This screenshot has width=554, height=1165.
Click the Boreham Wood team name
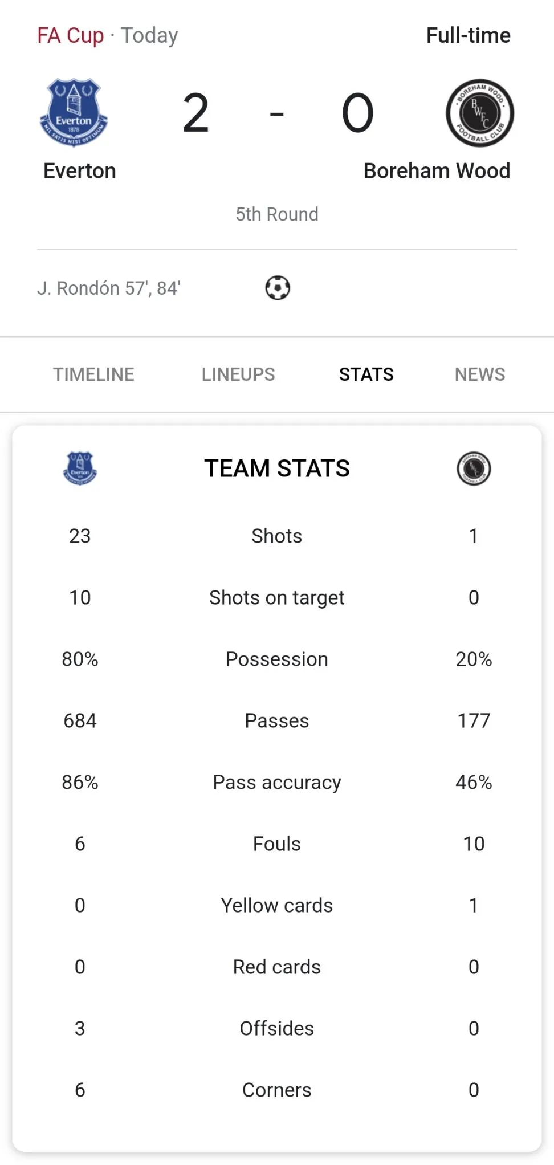click(x=437, y=171)
